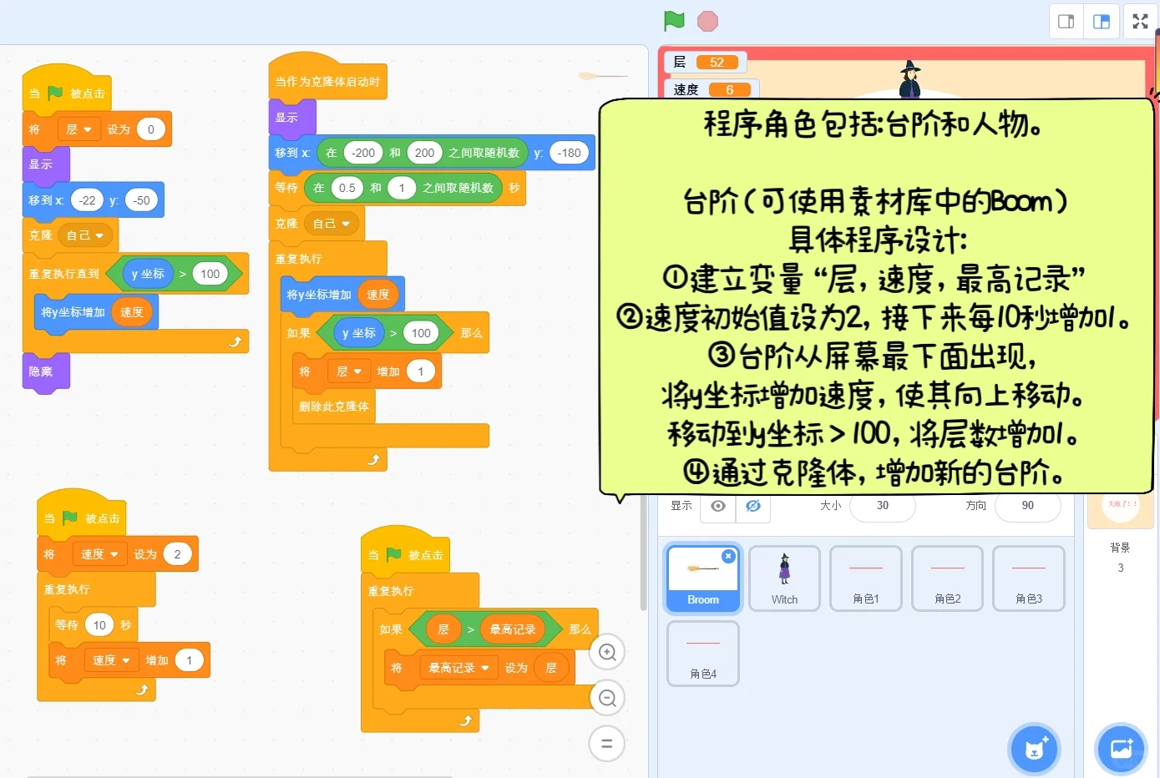1160x778 pixels.
Task: Open the add-sprite cat button
Action: click(x=1034, y=749)
